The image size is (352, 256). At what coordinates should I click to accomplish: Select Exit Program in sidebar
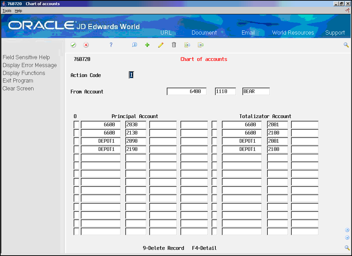pyautogui.click(x=18, y=81)
